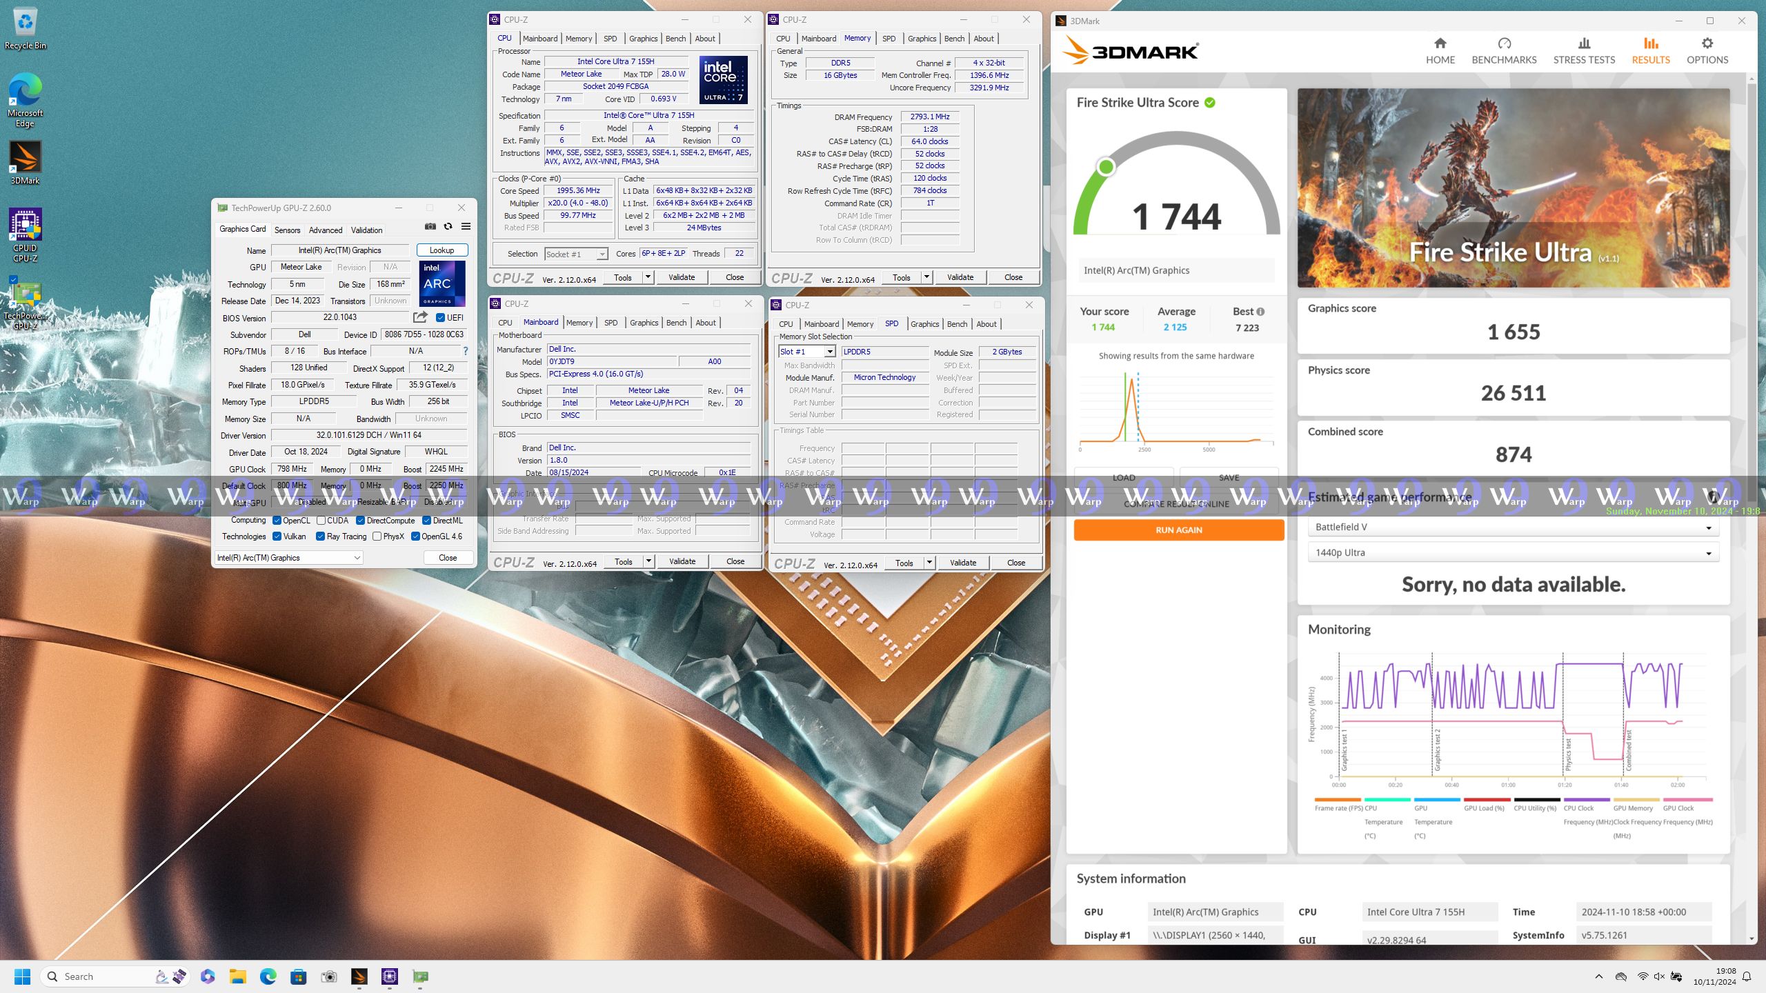Open File Explorer from the taskbar

[x=238, y=976]
